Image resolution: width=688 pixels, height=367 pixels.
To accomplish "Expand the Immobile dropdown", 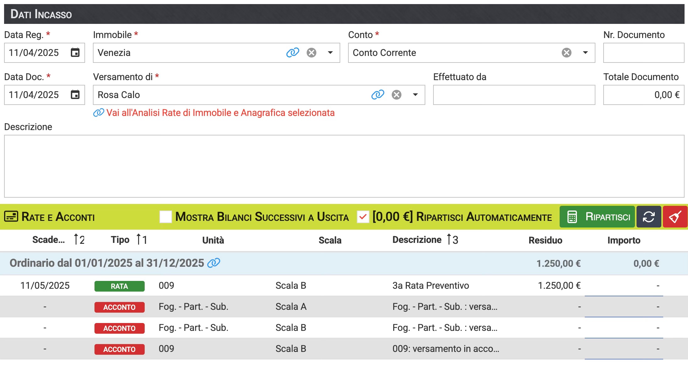I will (330, 52).
